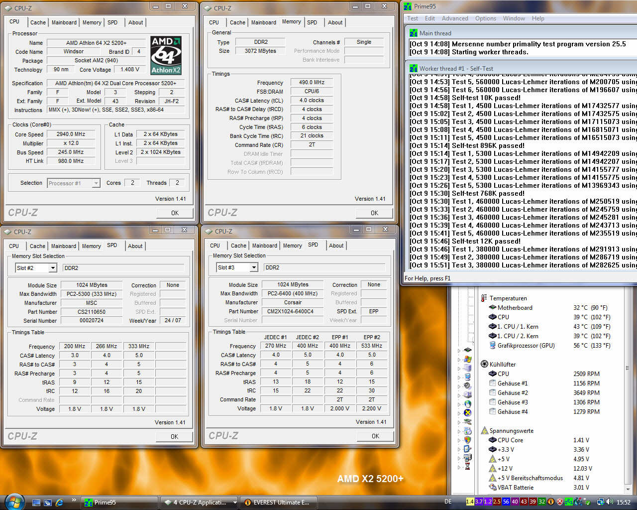Open the Slot #2 memory slot dropdown

coord(53,268)
